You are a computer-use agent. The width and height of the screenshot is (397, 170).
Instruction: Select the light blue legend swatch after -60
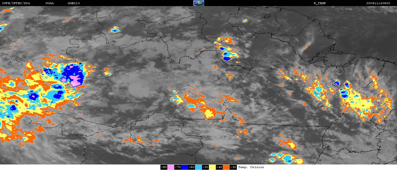pyautogui.click(x=198, y=167)
